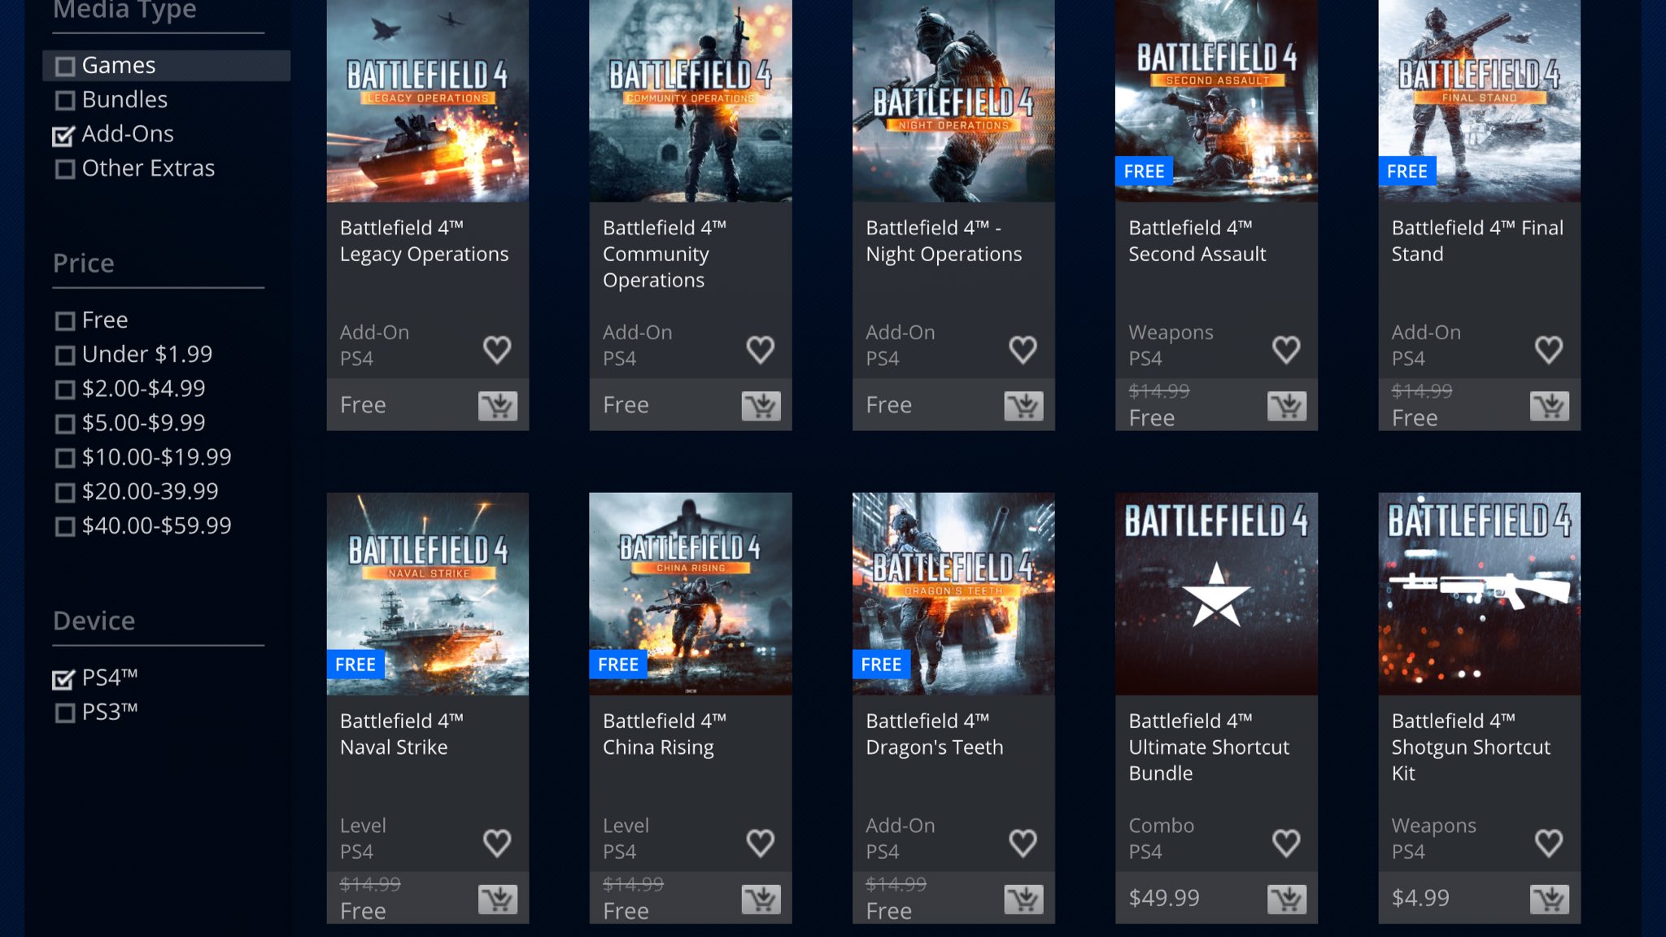The height and width of the screenshot is (937, 1666).
Task: Enable the Under $1.99 price filter
Action: tap(65, 355)
